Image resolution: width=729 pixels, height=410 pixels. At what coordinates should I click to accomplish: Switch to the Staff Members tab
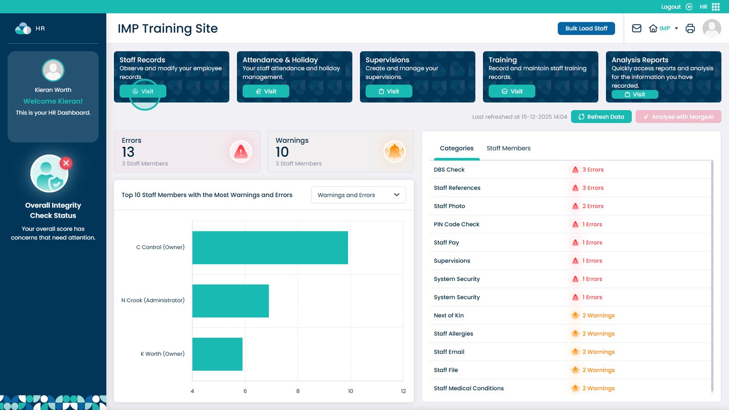[x=508, y=149]
